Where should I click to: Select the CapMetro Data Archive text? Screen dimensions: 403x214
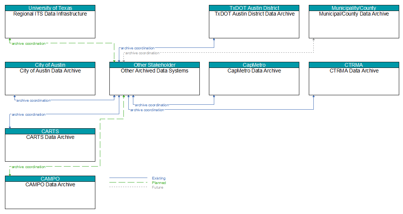[x=254, y=71]
